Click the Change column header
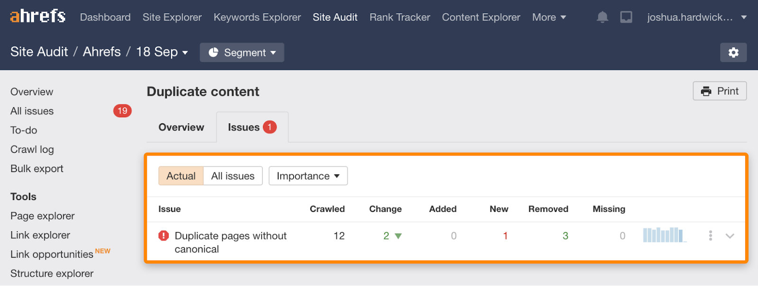This screenshot has height=286, width=758. click(386, 209)
